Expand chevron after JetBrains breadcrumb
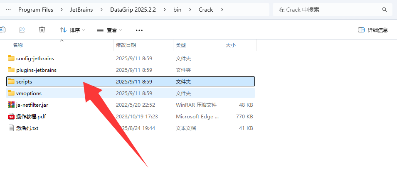 101,10
